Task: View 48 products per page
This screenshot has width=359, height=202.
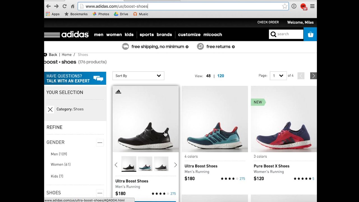Action: click(x=208, y=76)
